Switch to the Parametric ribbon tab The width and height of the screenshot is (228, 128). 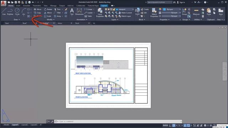click(37, 6)
